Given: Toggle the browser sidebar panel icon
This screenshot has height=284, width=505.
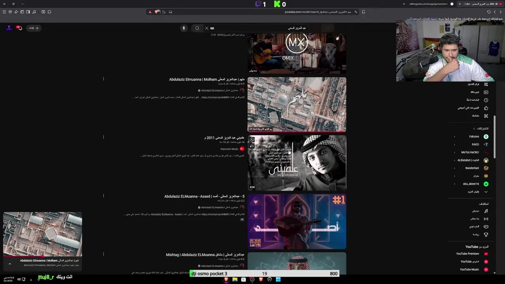Looking at the screenshot, I should [28, 12].
